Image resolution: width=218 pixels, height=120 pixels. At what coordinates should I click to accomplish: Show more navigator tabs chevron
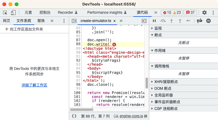click(52, 21)
